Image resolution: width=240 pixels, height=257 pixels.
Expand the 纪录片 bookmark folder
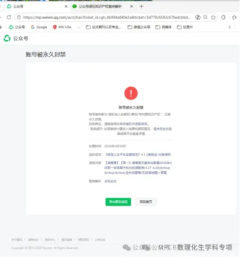(x=185, y=27)
